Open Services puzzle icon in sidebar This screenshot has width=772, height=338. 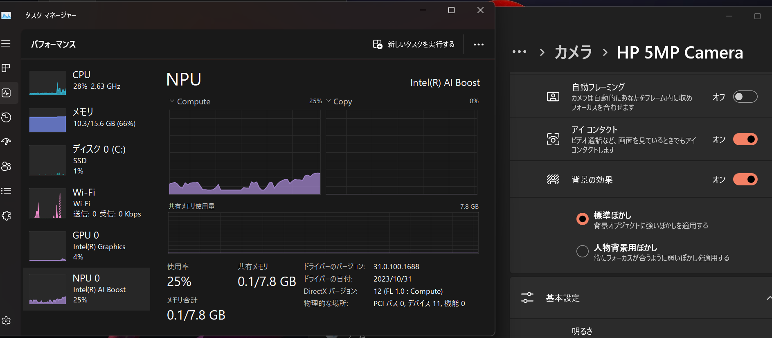pyautogui.click(x=6, y=216)
